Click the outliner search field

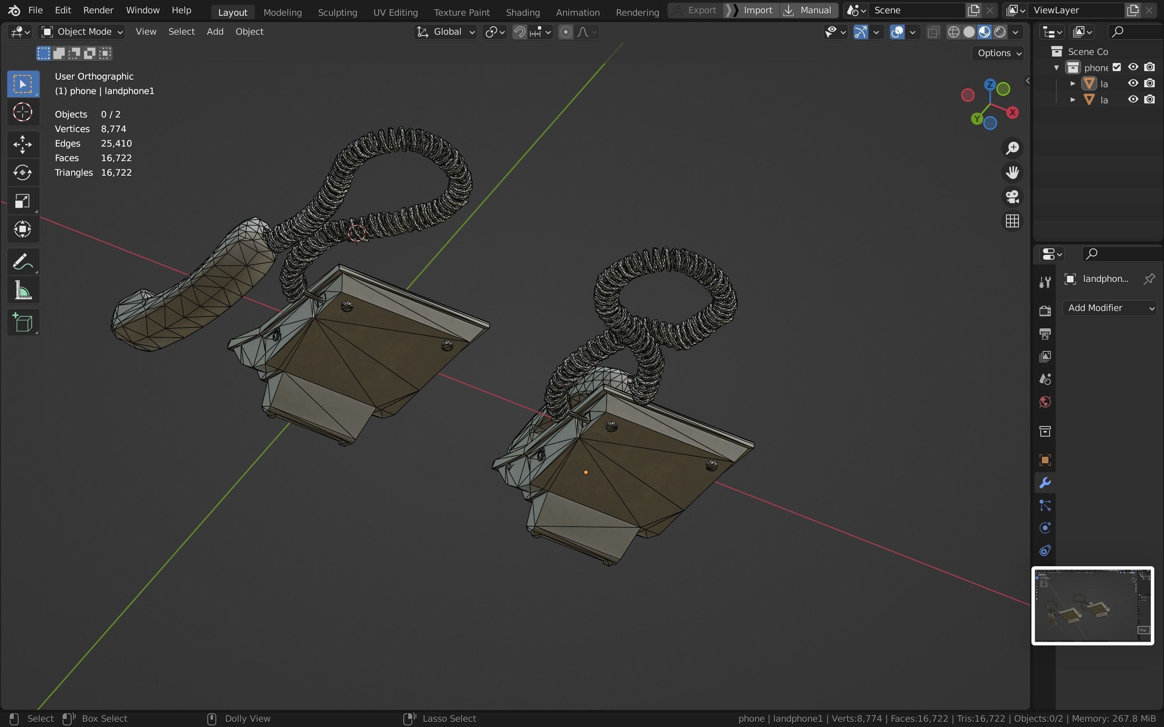point(1135,32)
